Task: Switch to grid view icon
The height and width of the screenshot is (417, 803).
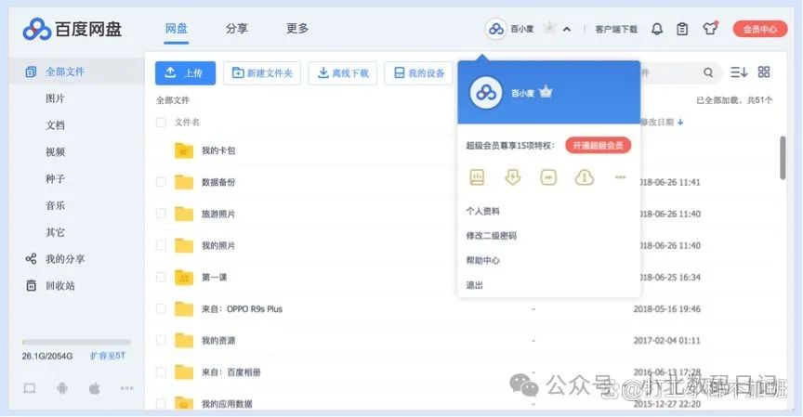Action: pos(764,72)
